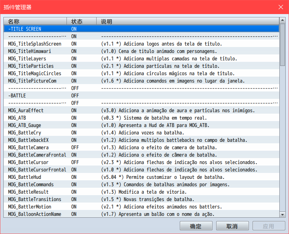The height and width of the screenshot is (234, 289).
Task: Select the MOG_ATB plugin row
Action: tap(142, 118)
